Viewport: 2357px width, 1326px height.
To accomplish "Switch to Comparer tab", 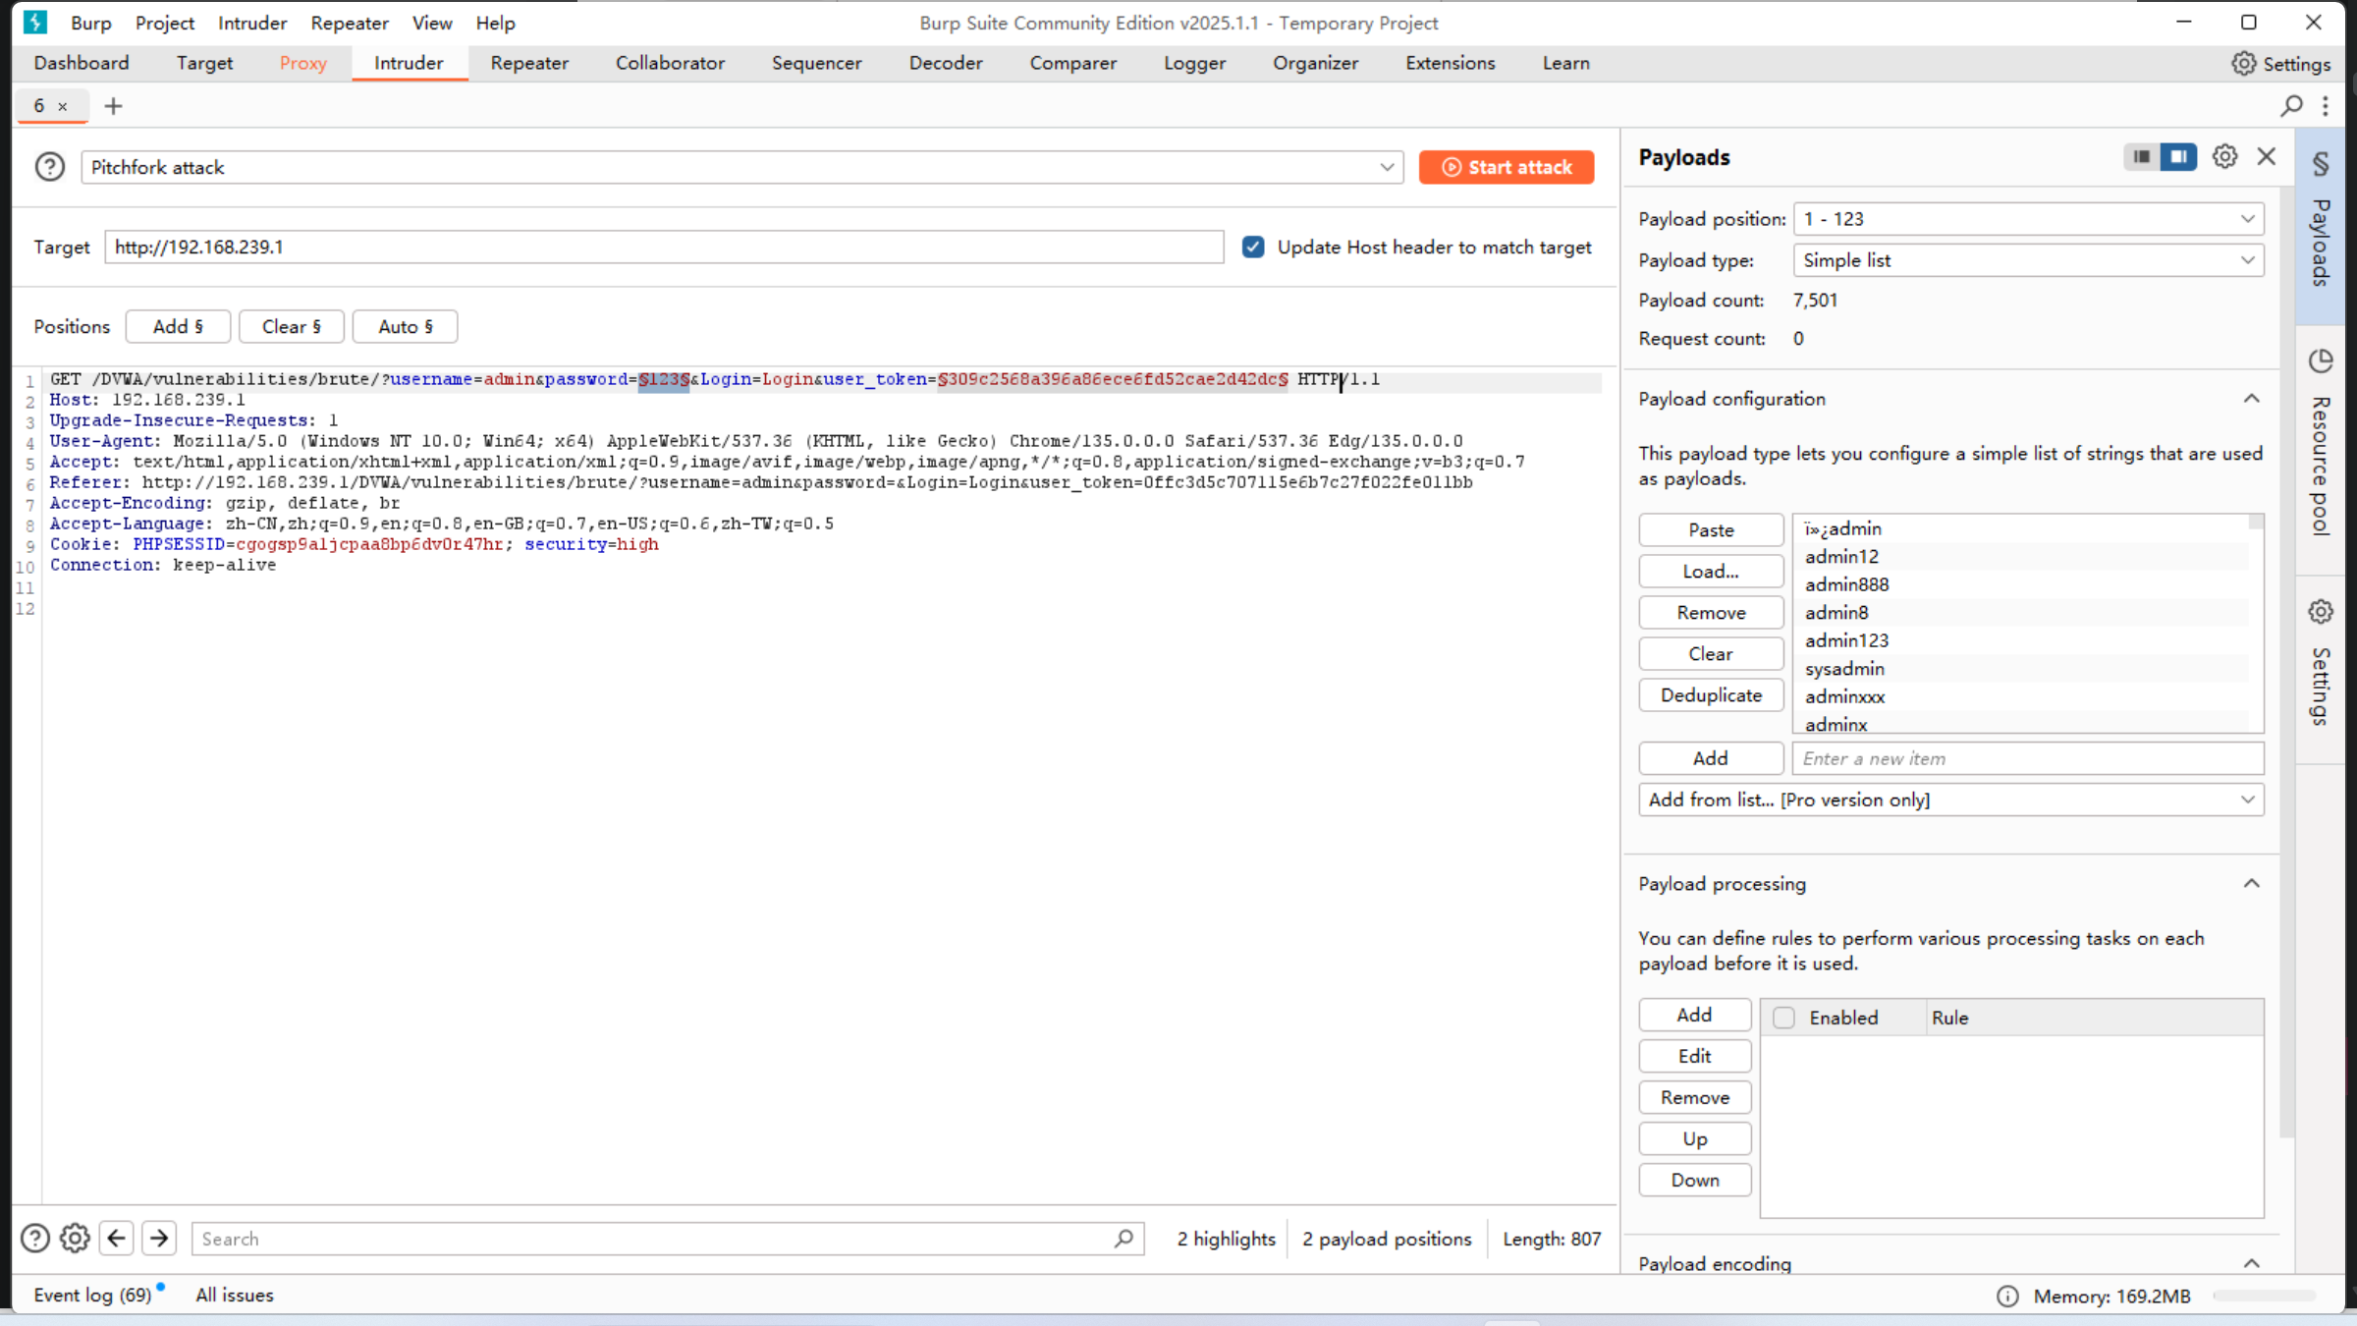I will point(1072,63).
